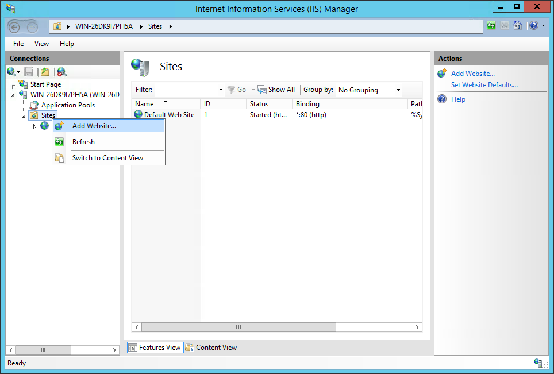
Task: Click the globe site icon under Sites
Action: click(x=44, y=125)
